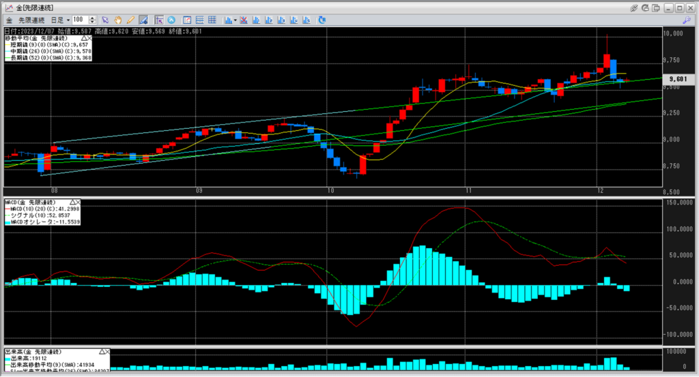
Task: Reload chart with the blue refresh icon
Action: tap(322, 20)
